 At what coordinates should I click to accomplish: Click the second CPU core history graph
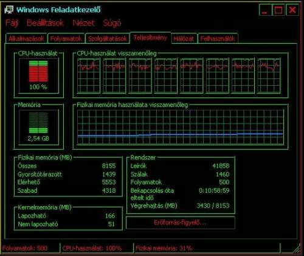(x=114, y=75)
